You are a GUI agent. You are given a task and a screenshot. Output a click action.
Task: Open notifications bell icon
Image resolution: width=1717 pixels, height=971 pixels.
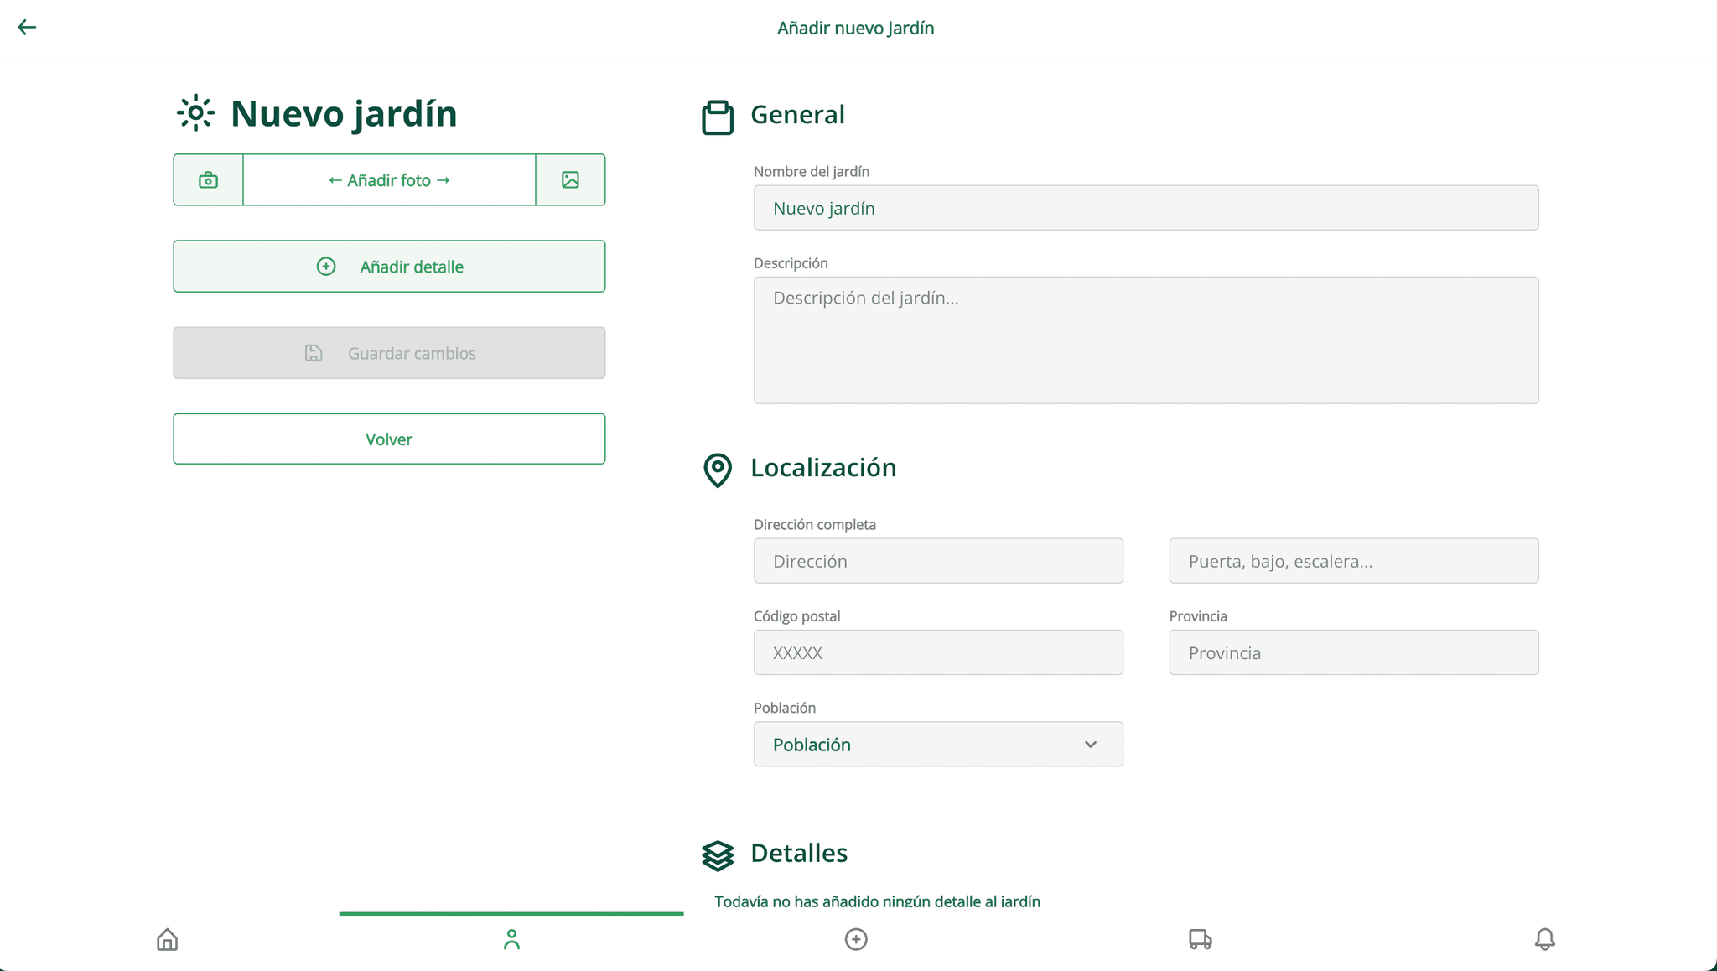(1544, 939)
